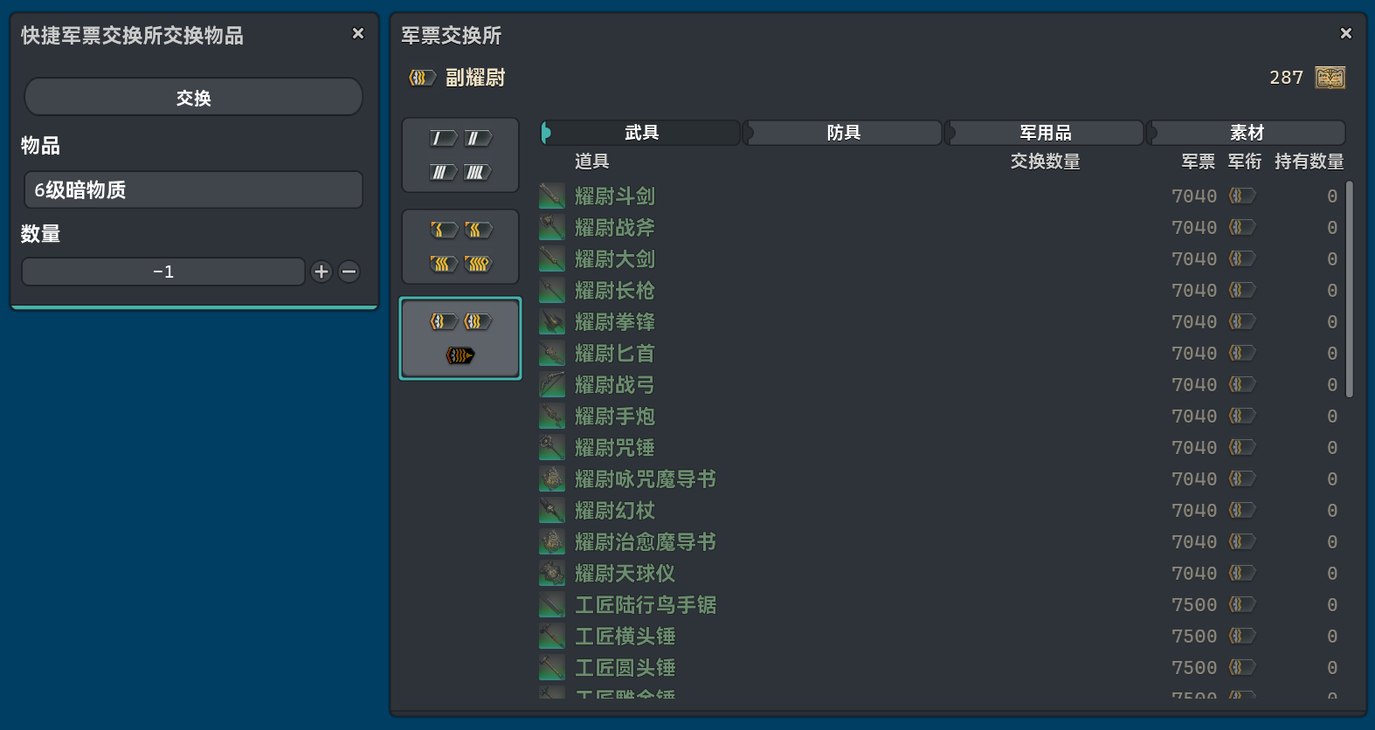The height and width of the screenshot is (730, 1375).
Task: Open the 军用品 military supplies tab
Action: (x=1045, y=133)
